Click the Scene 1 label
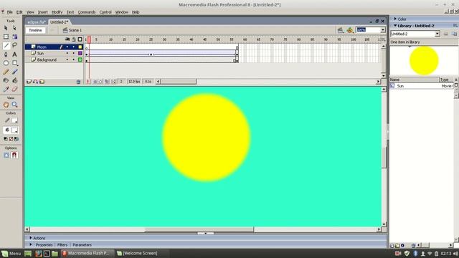This screenshot has width=459, height=258. (75, 30)
